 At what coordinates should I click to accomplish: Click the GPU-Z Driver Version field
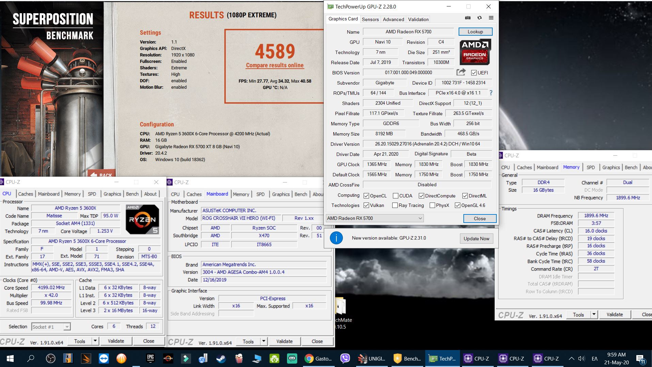427,144
